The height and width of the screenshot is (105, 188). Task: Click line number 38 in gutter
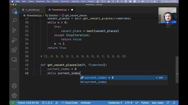27,56
